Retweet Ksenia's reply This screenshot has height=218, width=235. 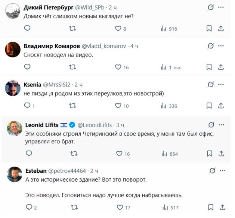coord(73,106)
